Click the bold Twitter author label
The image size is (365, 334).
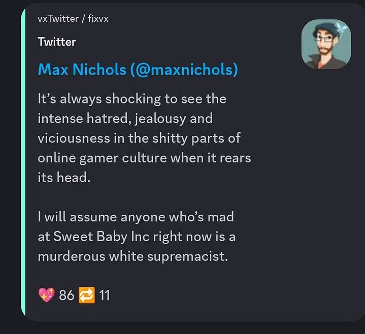[57, 42]
